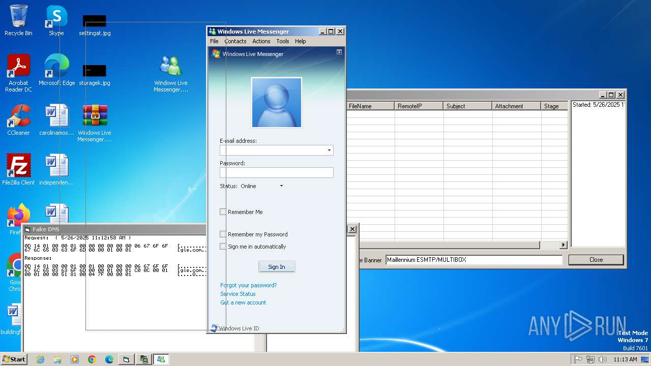Image resolution: width=651 pixels, height=366 pixels.
Task: Open CCleaner desktop shortcut
Action: (18, 120)
